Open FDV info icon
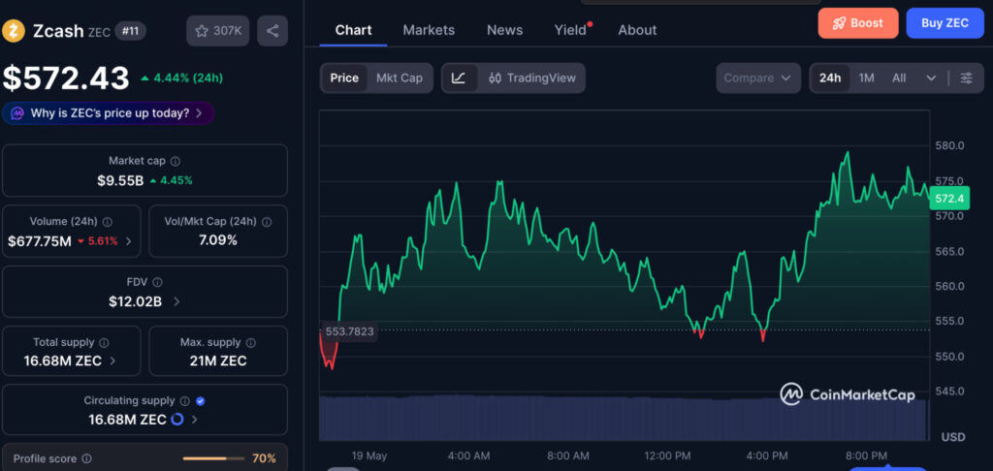The image size is (993, 471). (x=157, y=282)
